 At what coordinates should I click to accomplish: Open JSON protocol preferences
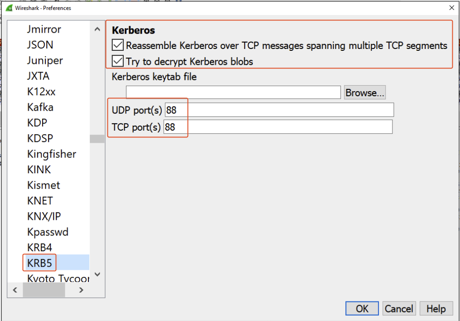click(x=40, y=45)
